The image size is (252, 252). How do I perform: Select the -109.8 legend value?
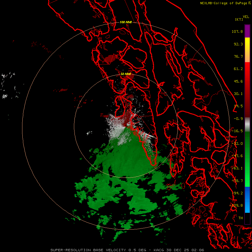pos(236,206)
